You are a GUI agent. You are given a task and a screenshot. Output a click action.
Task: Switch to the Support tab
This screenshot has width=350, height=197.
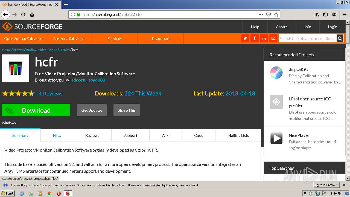[x=130, y=135]
